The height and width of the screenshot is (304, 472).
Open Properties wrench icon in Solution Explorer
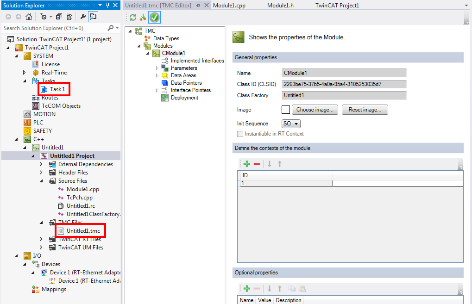(x=83, y=17)
